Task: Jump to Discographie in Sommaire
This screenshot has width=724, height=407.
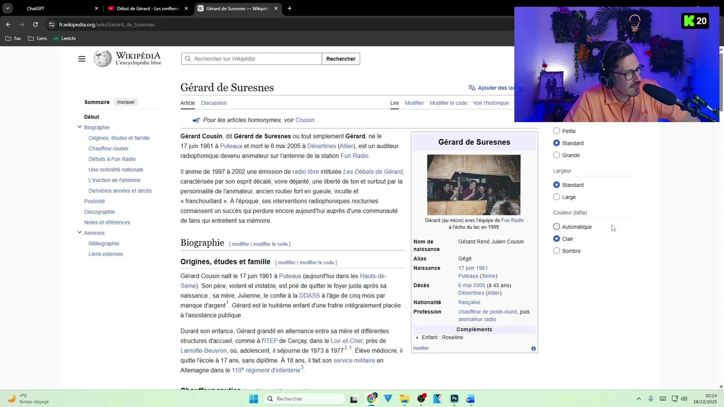Action: 100,212
